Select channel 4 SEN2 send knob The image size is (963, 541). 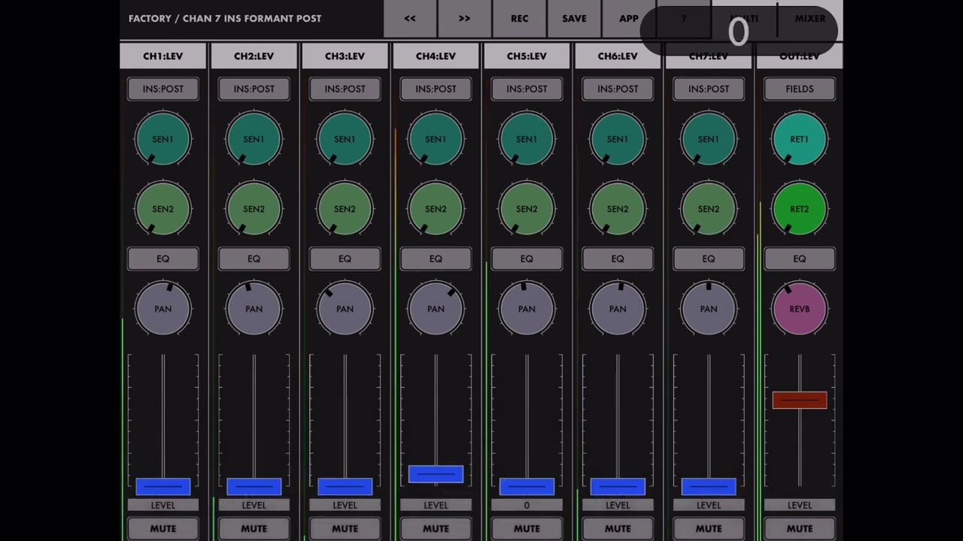pyautogui.click(x=436, y=209)
